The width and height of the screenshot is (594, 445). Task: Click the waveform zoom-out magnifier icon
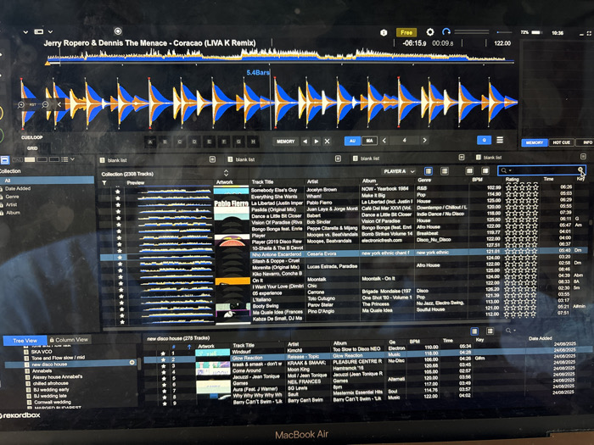(45, 104)
